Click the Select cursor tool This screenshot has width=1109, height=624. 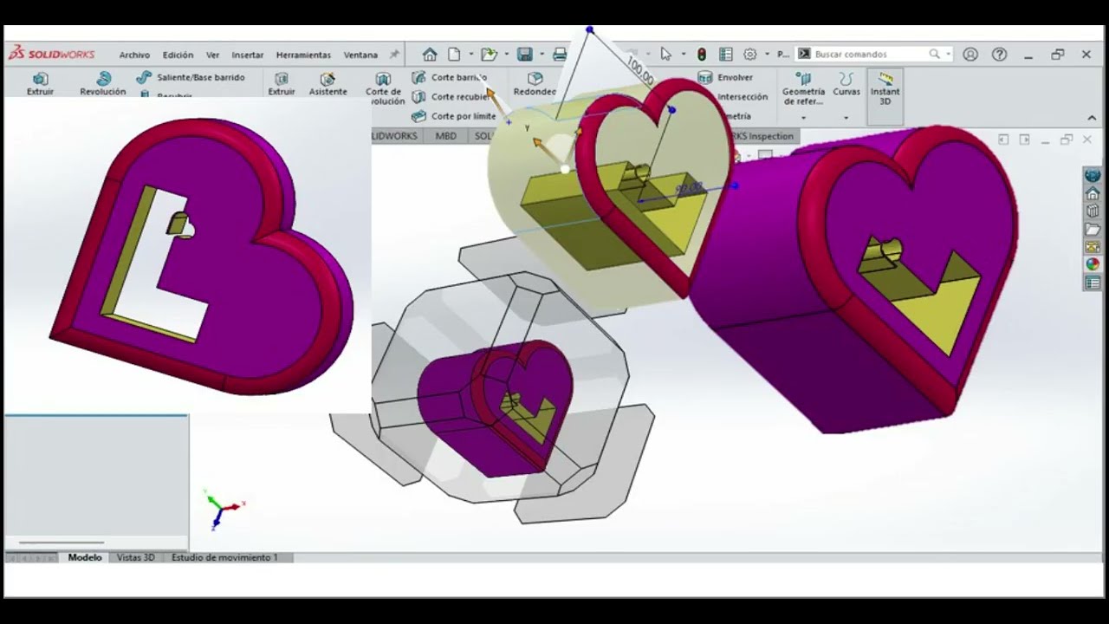(x=665, y=54)
